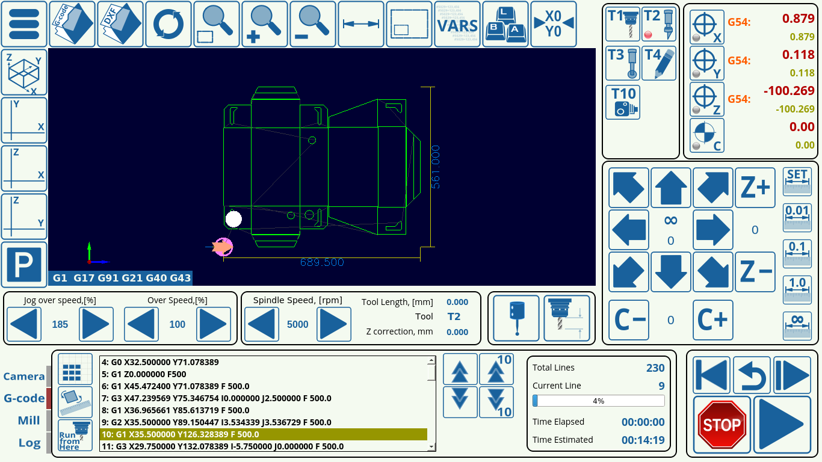Screen dimensions: 822x462
Task: Open a G-code file using the G-code icon
Action: pyautogui.click(x=72, y=24)
